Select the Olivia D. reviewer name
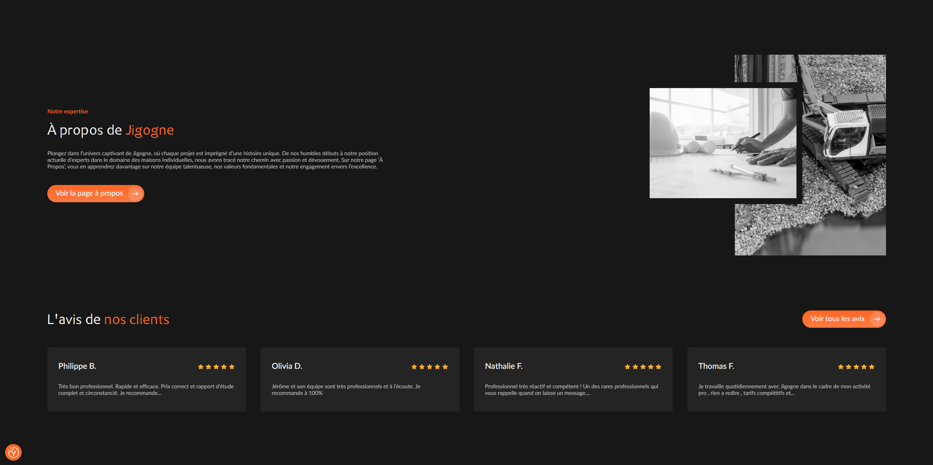This screenshot has height=465, width=933. 287,366
